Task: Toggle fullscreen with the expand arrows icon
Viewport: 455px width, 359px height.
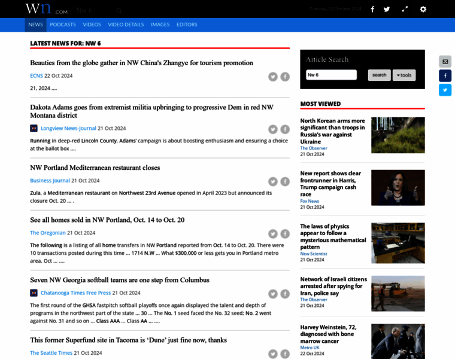Action: pyautogui.click(x=405, y=10)
